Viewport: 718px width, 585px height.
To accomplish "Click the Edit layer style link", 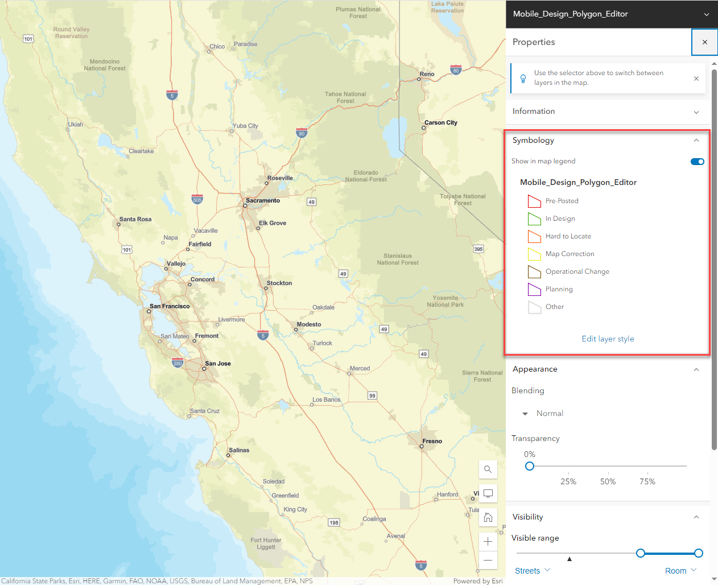I will point(608,339).
